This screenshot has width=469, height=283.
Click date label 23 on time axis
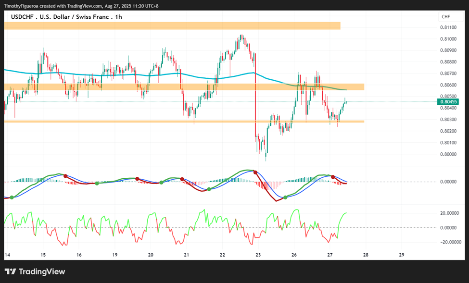258,255
